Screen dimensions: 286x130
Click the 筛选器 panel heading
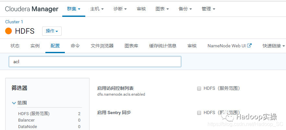click(19, 88)
